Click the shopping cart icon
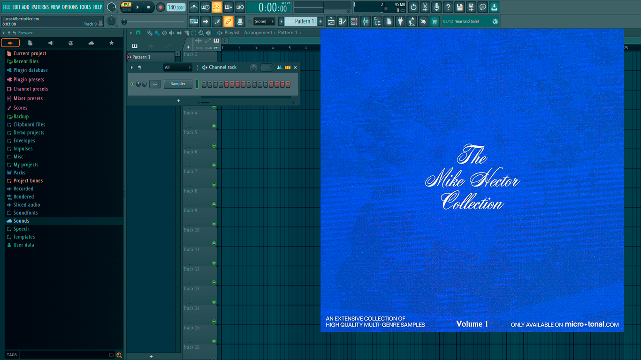Screen dimensions: 641x360 pyautogui.click(x=435, y=21)
